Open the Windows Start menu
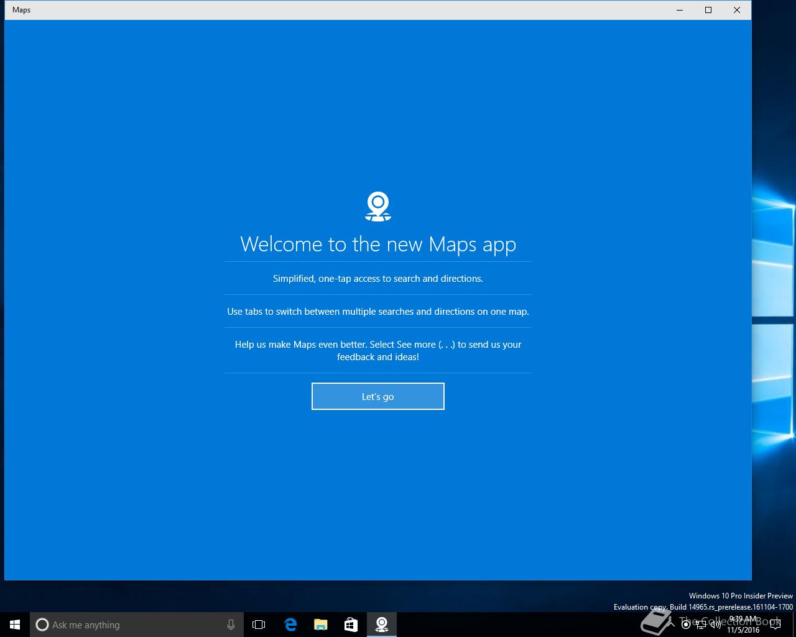This screenshot has height=637, width=796. point(15,625)
